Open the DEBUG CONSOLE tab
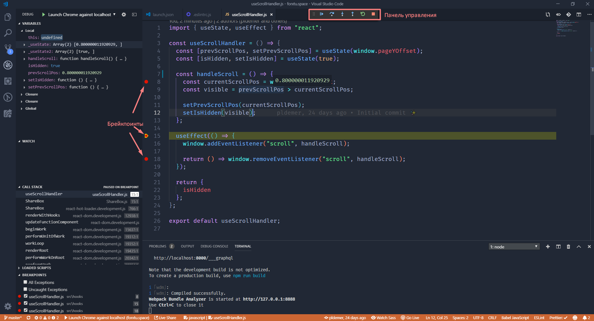This screenshot has width=594, height=321. tap(214, 246)
